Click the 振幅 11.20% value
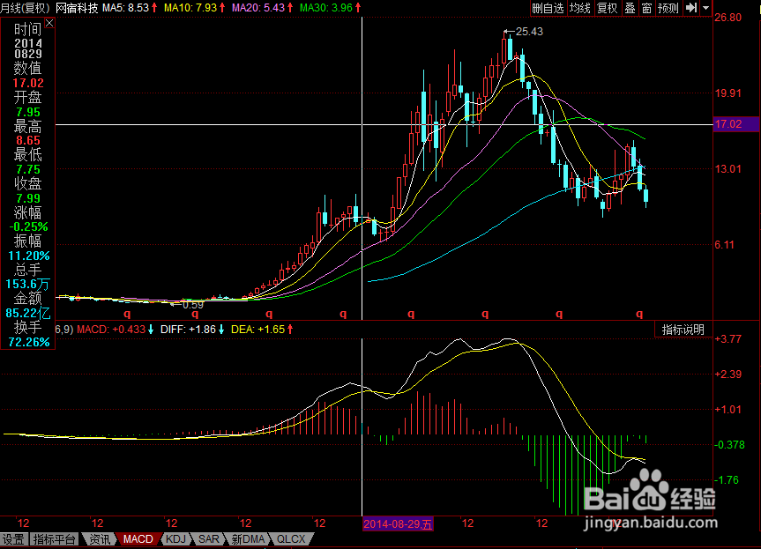Image resolution: width=761 pixels, height=549 pixels. pyautogui.click(x=29, y=256)
